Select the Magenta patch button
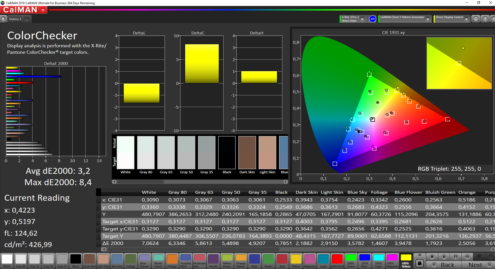 (x=310, y=261)
